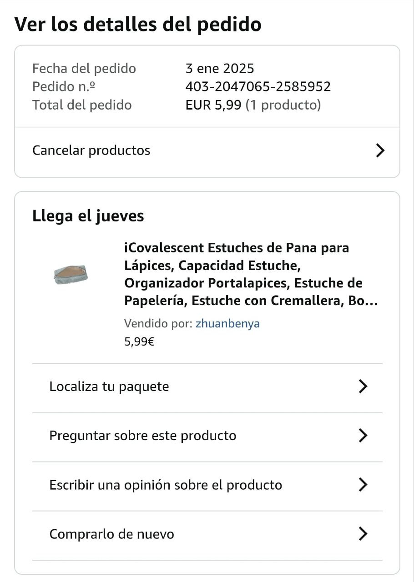Tap the pencil case product thumbnail
The image size is (414, 582).
(71, 275)
